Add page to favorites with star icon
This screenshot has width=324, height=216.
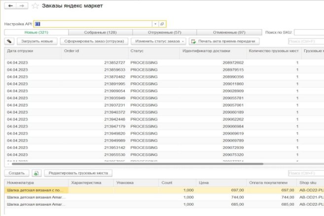35,6
